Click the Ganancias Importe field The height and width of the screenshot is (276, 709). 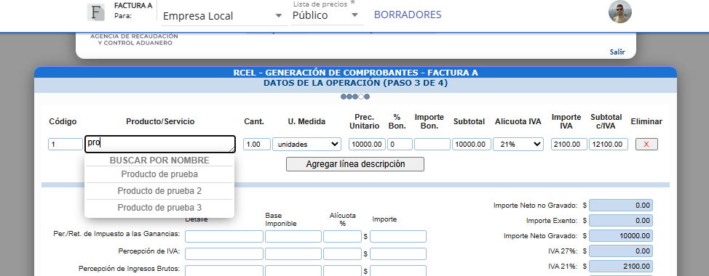(x=398, y=236)
